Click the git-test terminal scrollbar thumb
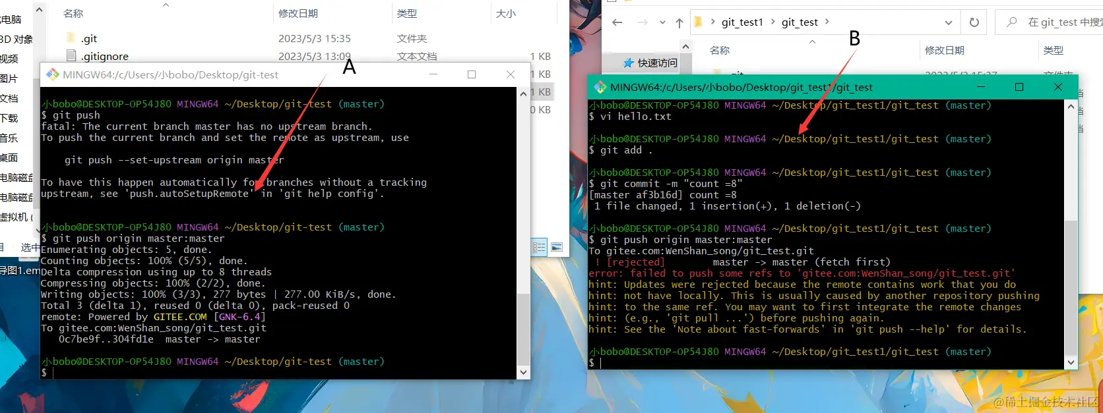 coord(524,329)
